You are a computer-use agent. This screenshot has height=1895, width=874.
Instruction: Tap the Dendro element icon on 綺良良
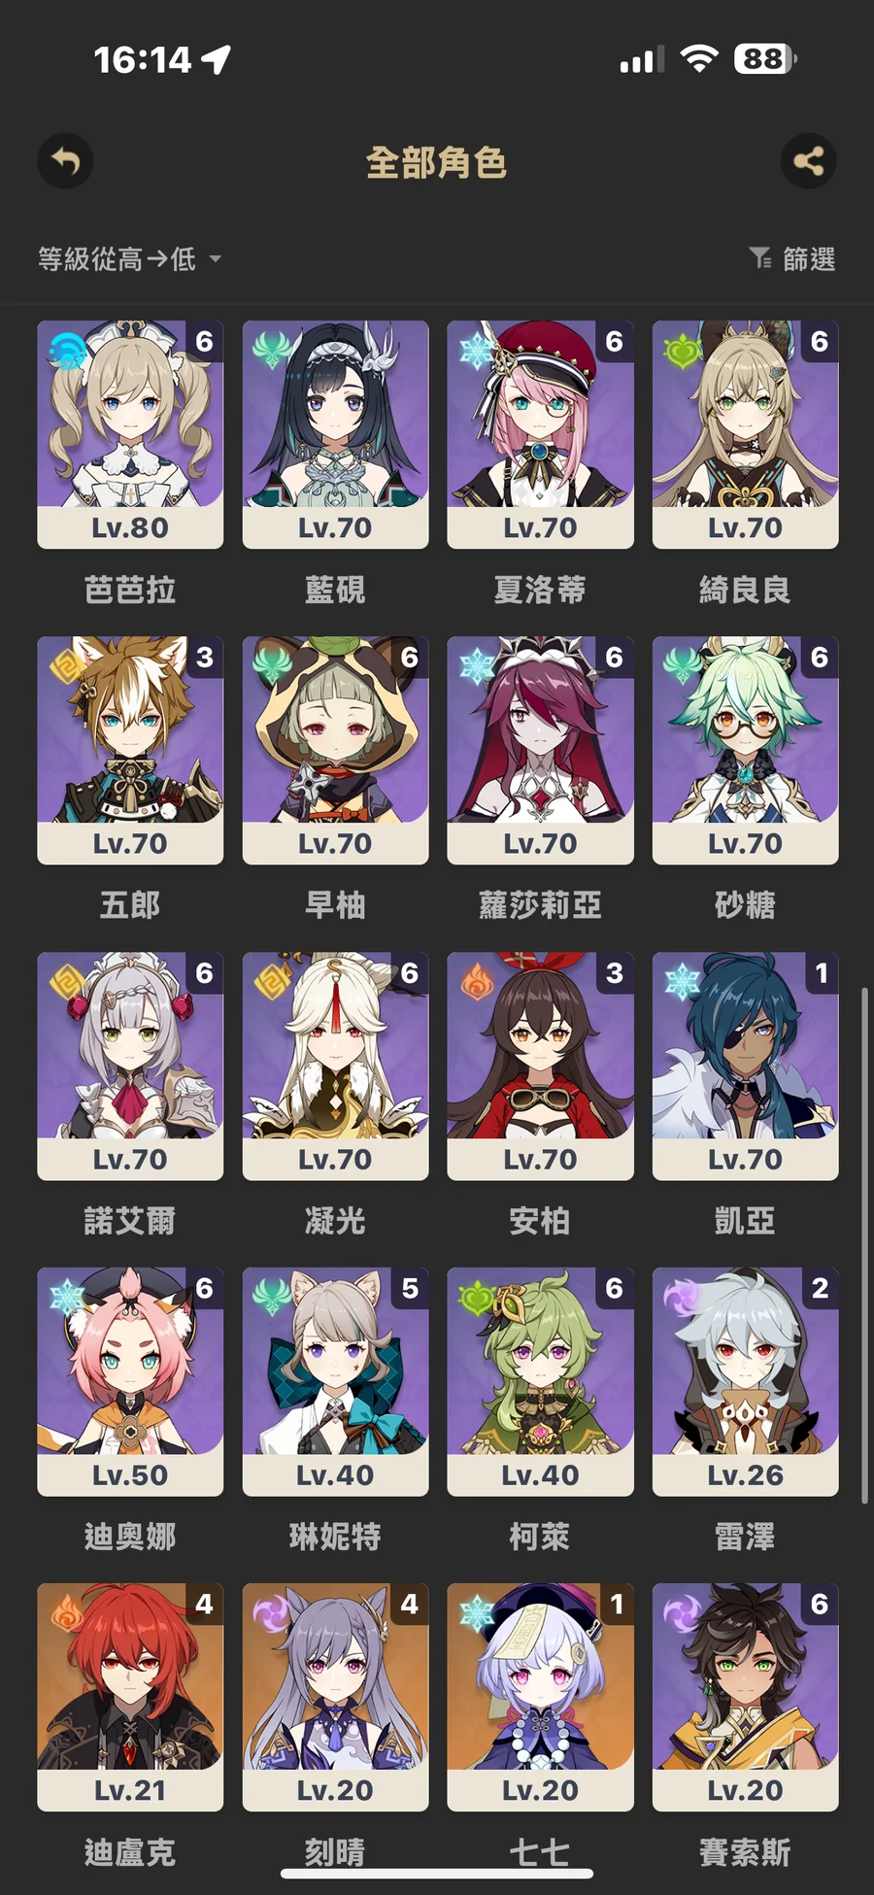click(x=682, y=350)
